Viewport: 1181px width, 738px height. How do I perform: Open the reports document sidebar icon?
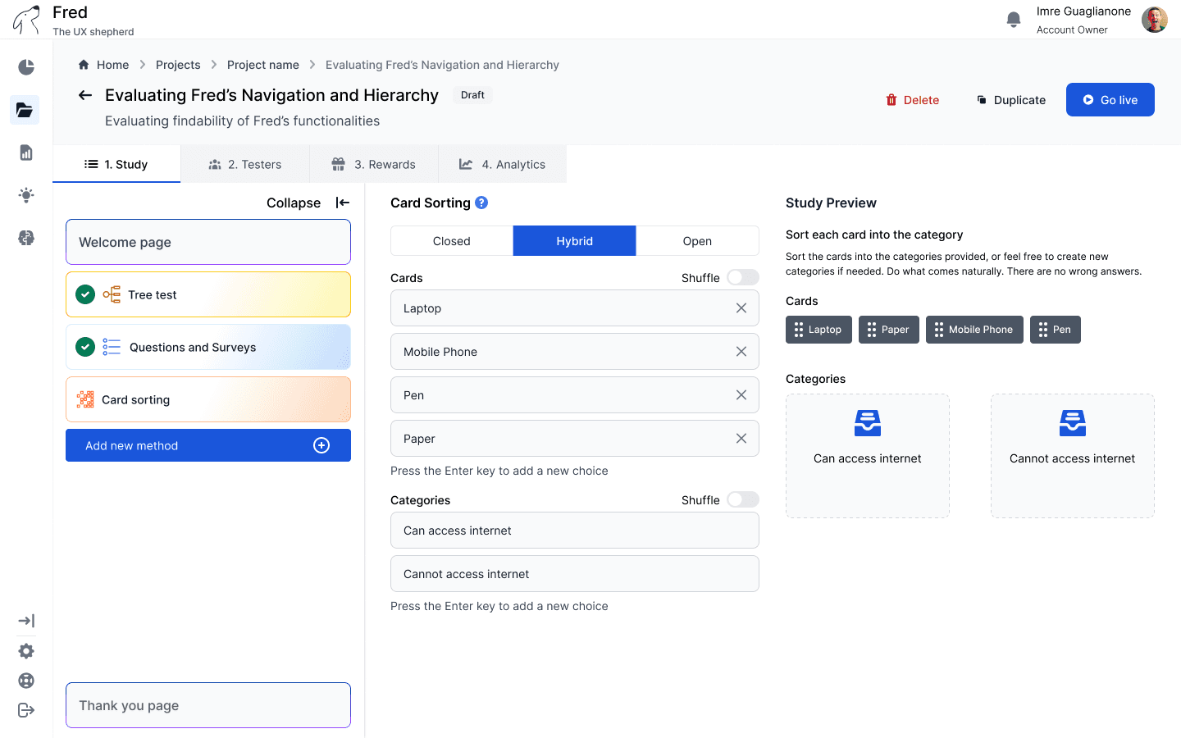tap(26, 153)
